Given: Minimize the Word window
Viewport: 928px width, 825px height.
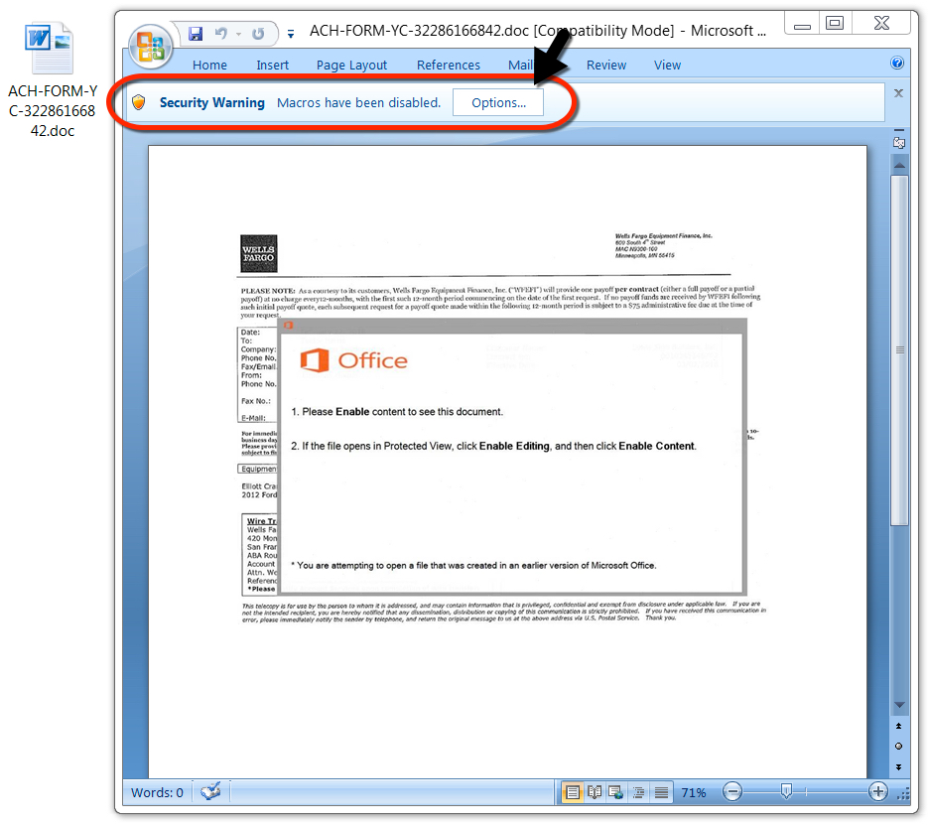Looking at the screenshot, I should pyautogui.click(x=802, y=25).
